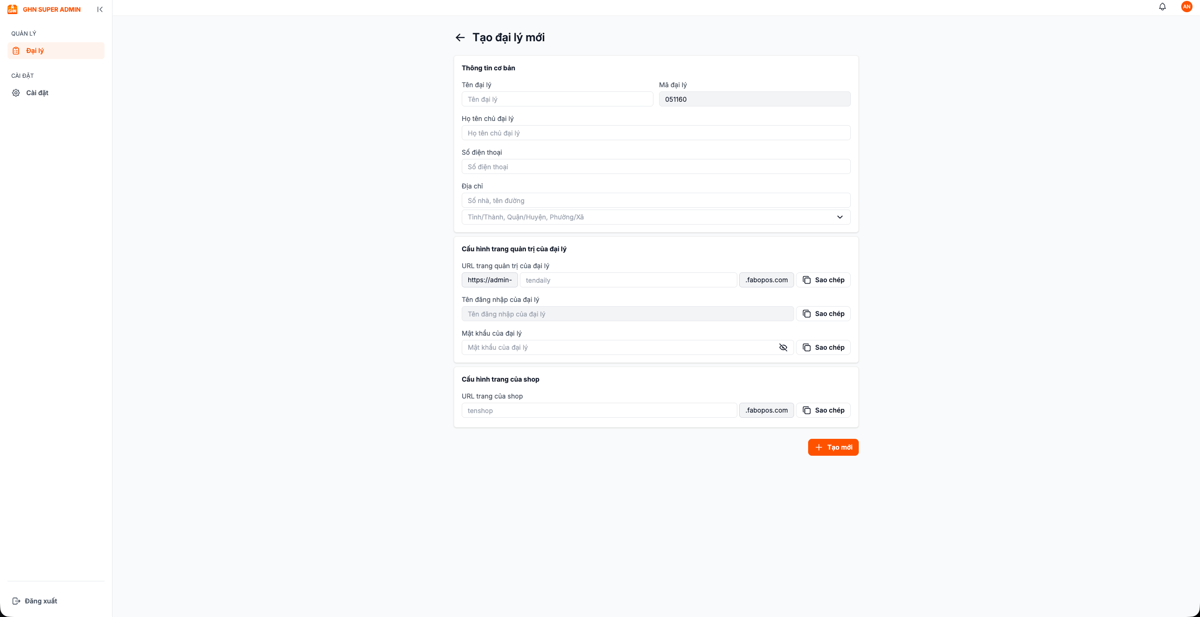Click the GHN logo icon
The width and height of the screenshot is (1200, 617).
point(13,9)
